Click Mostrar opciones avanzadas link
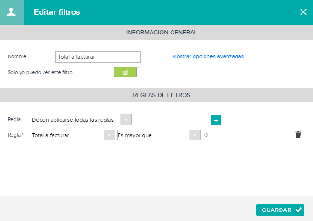The image size is (313, 221). point(208,56)
